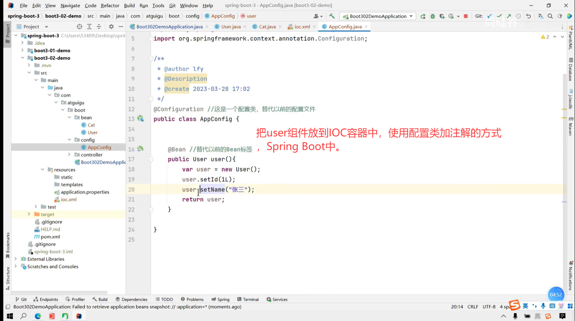Collapse the bean package
This screenshot has width=575, height=321.
[x=69, y=117]
